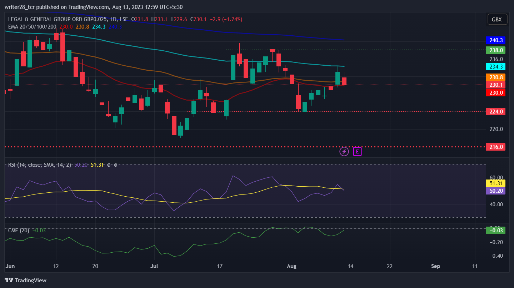
Task: Click the 236.0 price scale value
Action: 496,59
